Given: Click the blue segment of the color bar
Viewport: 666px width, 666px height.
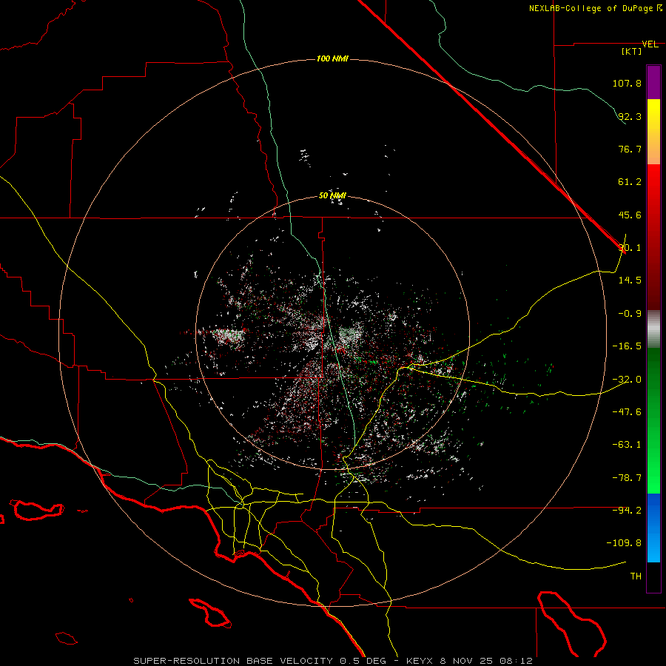Looking at the screenshot, I should pyautogui.click(x=653, y=528).
